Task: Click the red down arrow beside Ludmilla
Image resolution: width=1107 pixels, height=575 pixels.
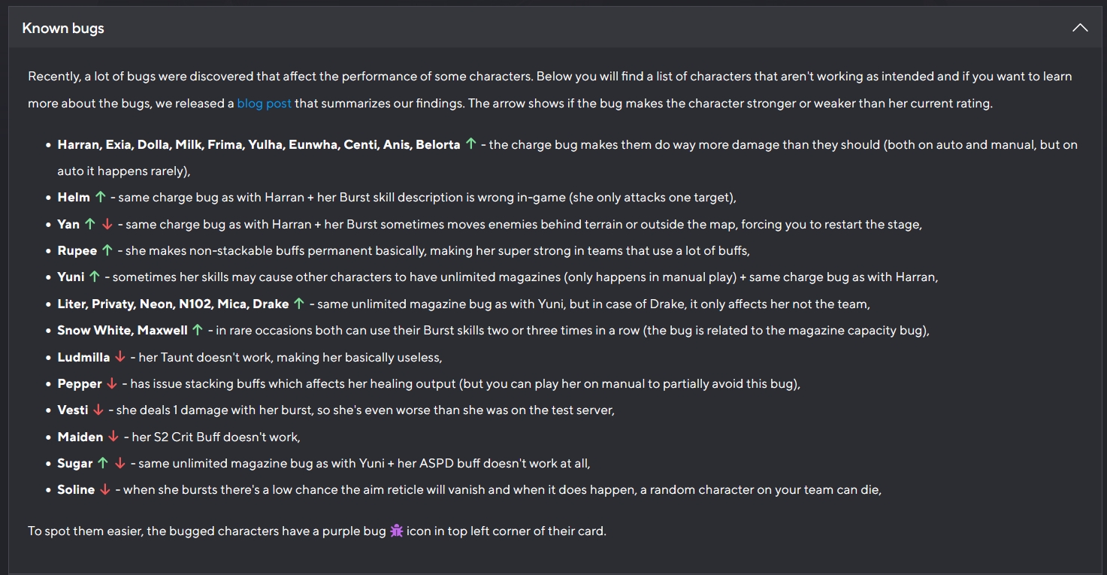Action: pos(120,357)
